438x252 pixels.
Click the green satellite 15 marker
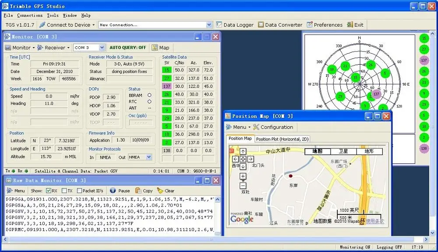(x=356, y=77)
